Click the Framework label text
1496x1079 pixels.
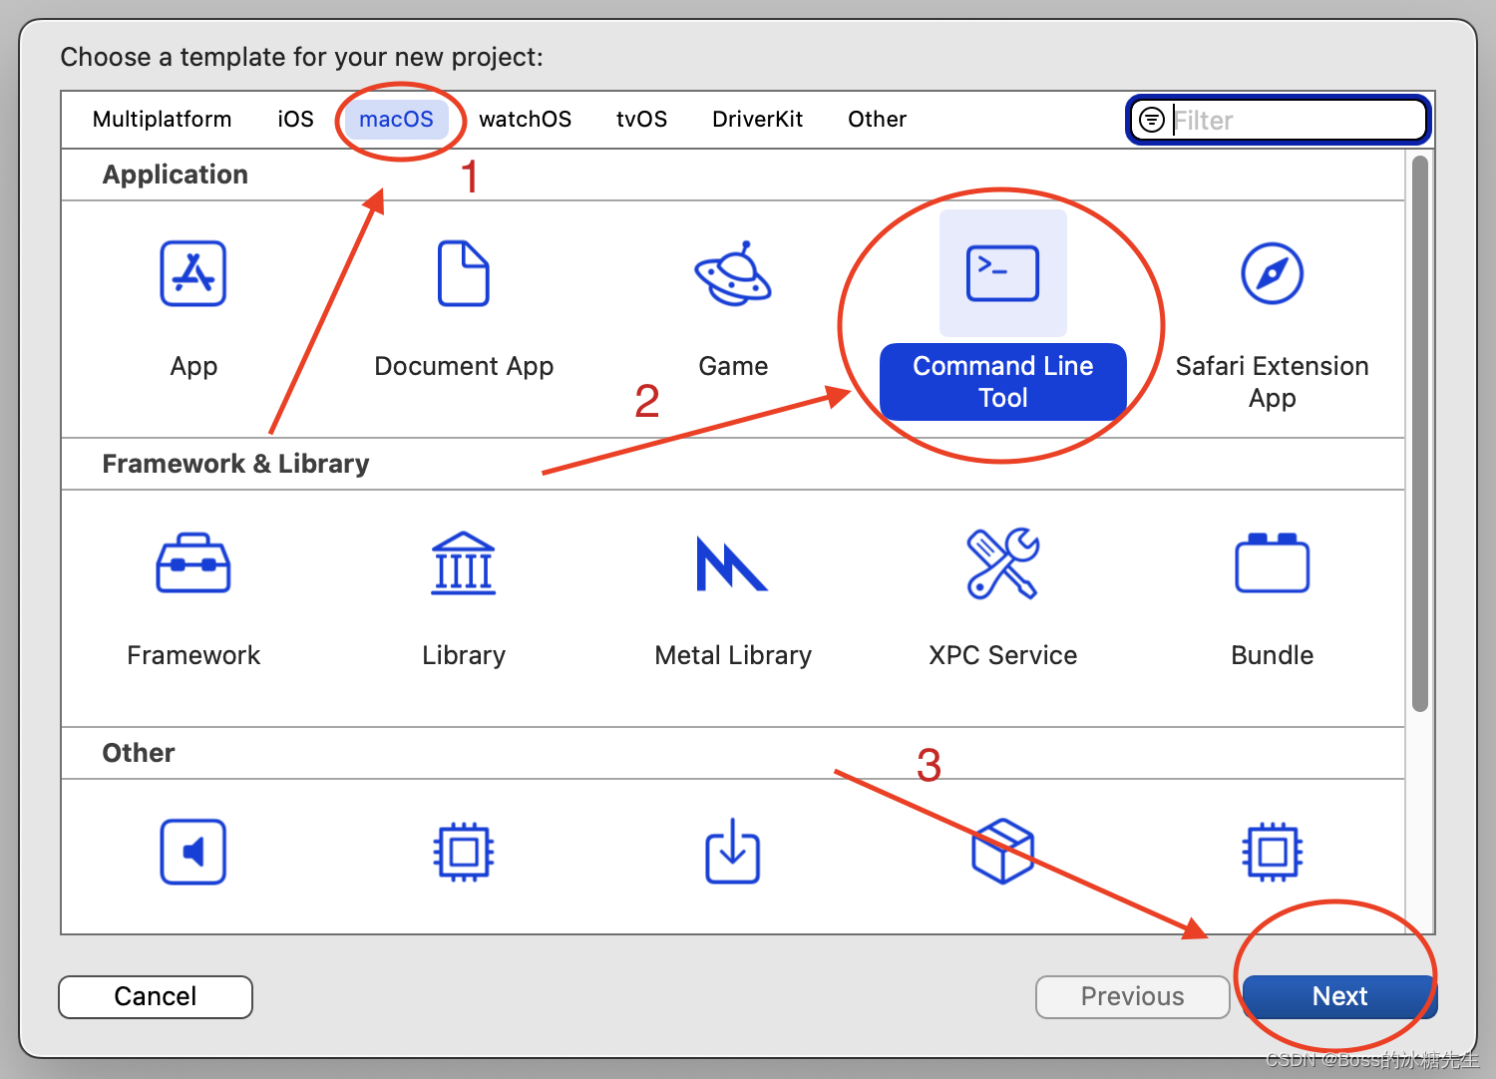click(x=193, y=655)
